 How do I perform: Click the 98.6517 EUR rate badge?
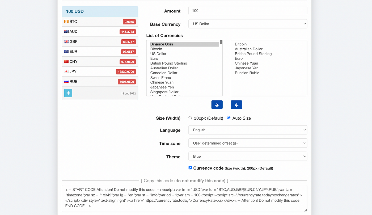pyautogui.click(x=128, y=52)
